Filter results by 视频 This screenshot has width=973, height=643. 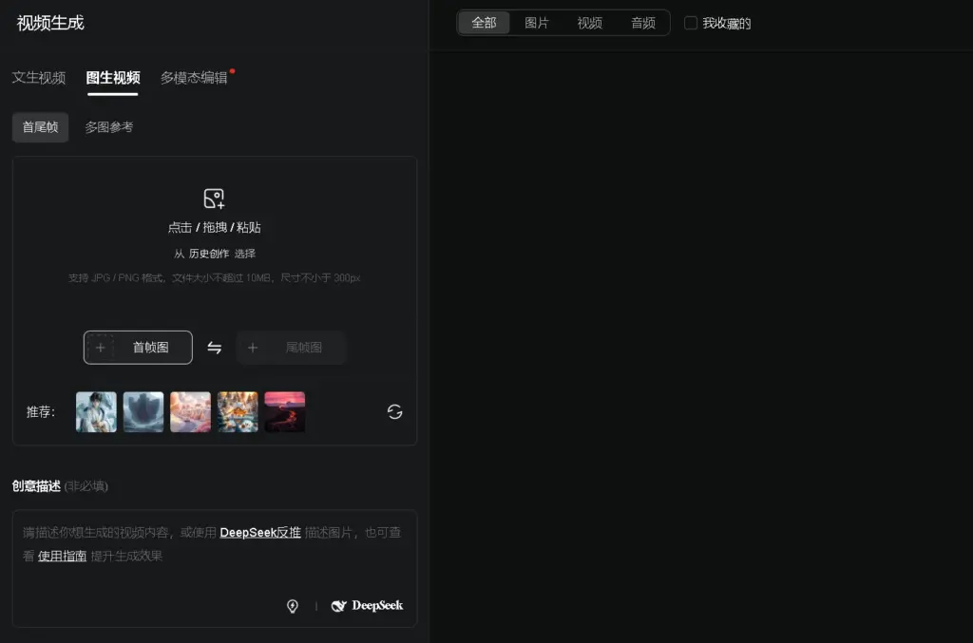(x=590, y=23)
